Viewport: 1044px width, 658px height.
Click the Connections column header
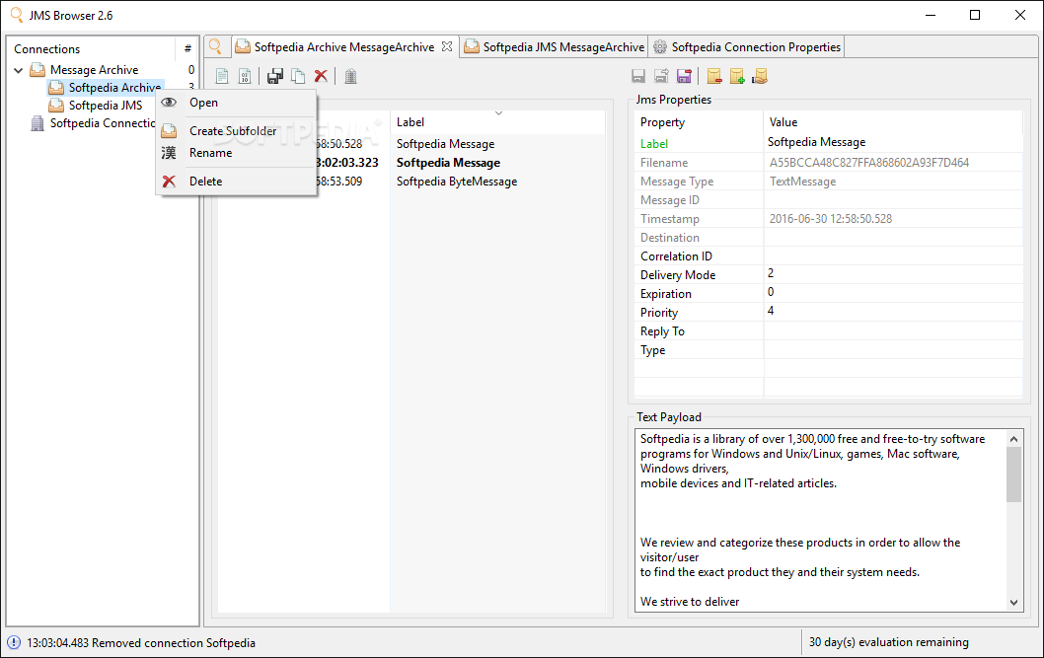pos(92,49)
